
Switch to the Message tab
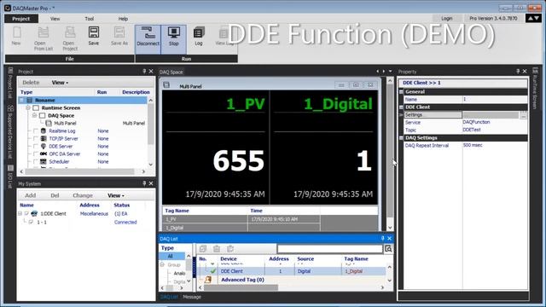pyautogui.click(x=192, y=297)
